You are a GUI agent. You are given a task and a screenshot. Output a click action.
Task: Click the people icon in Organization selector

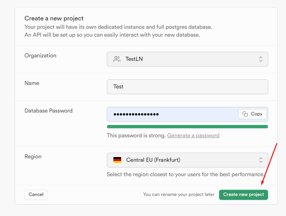[117, 59]
